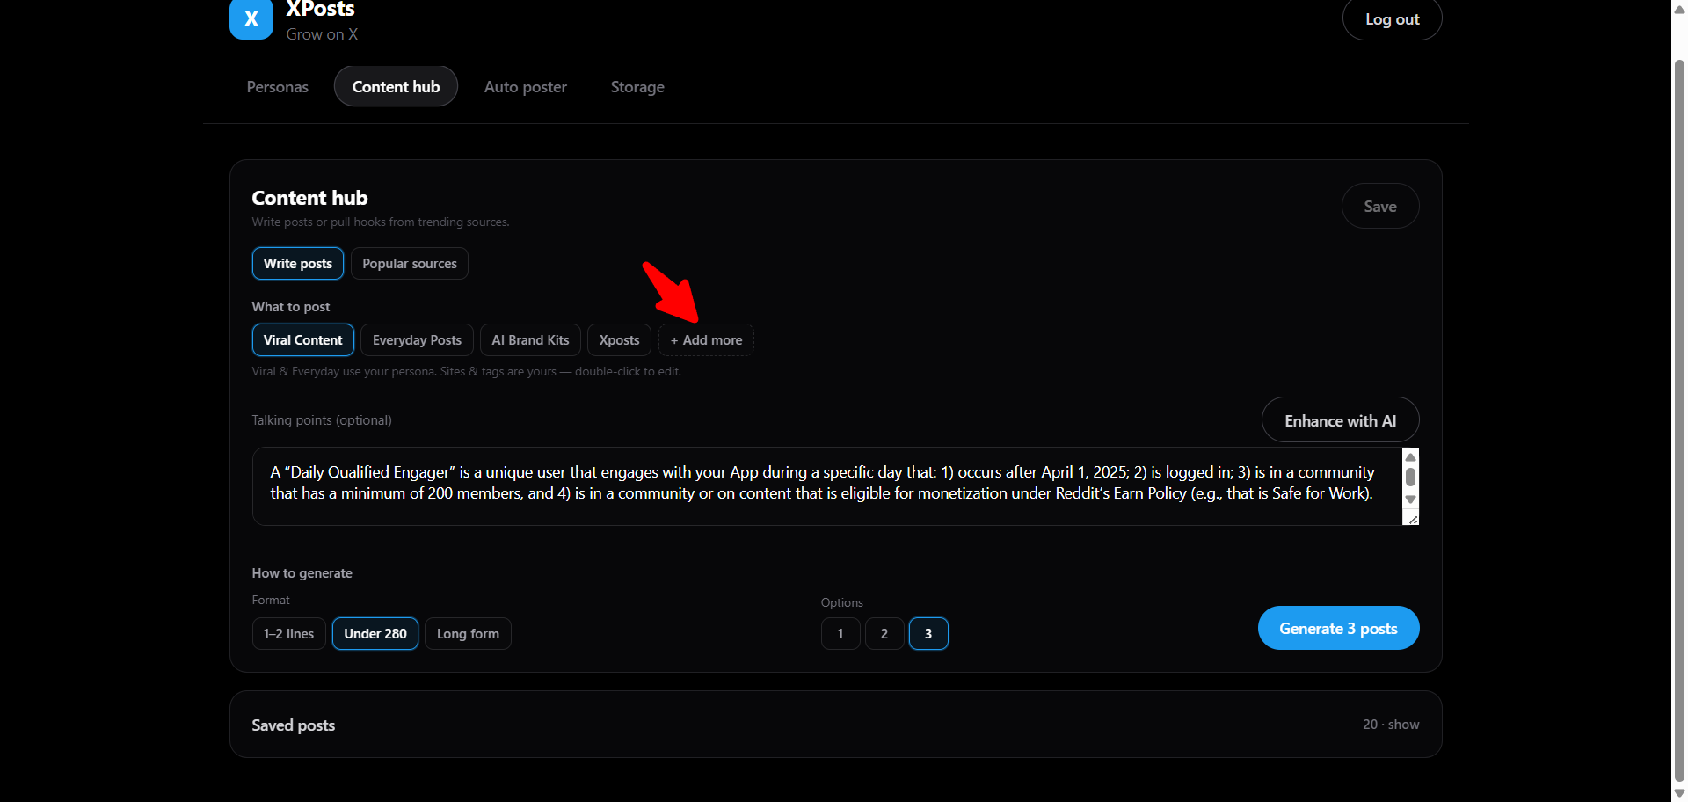Click Enhance with AI button
The width and height of the screenshot is (1688, 802).
click(x=1340, y=420)
